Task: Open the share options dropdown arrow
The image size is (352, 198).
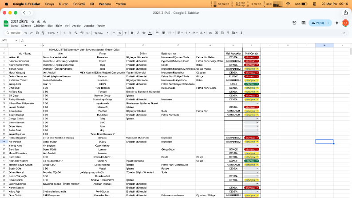Action: coord(329,23)
